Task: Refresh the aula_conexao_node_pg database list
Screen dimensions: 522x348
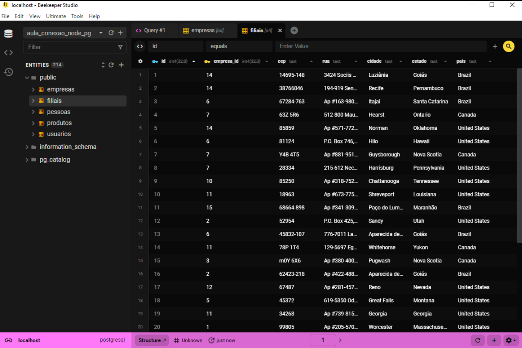Action: 111,33
